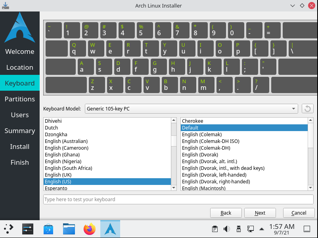Open the removable devices tray icon
Screen dimensions: 318x238
pyautogui.click(x=239, y=229)
